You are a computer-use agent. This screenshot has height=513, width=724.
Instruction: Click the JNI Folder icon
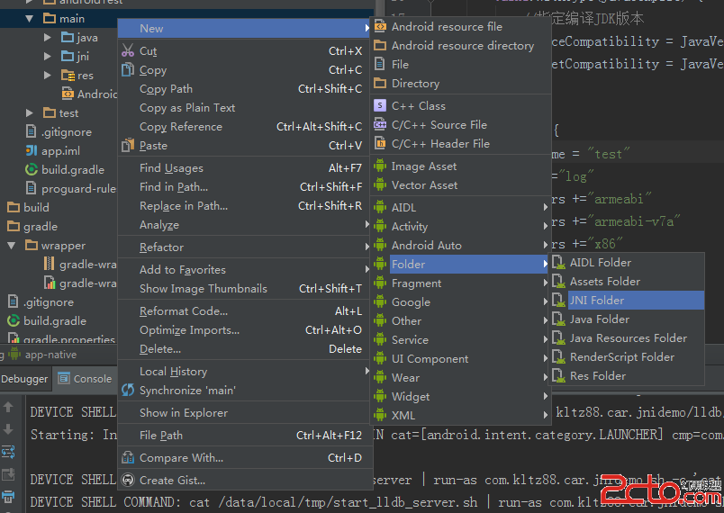tap(558, 301)
